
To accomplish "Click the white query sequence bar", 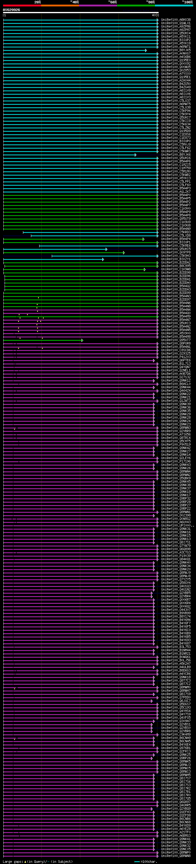I will coord(81,12).
